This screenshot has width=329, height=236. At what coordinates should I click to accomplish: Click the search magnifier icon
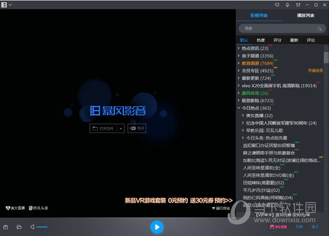(320, 28)
